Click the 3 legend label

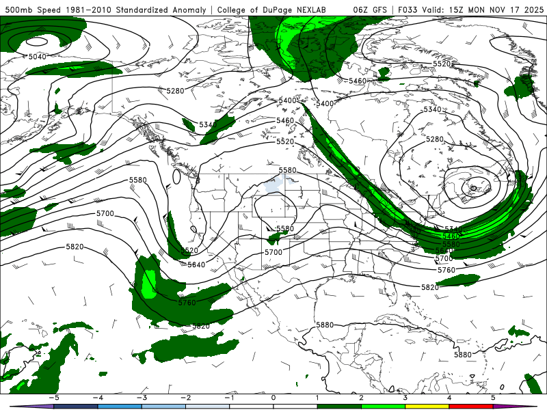pos(405,398)
